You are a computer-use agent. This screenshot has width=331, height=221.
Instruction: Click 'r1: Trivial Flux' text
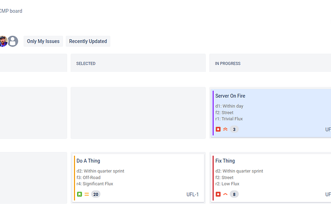tap(229, 119)
